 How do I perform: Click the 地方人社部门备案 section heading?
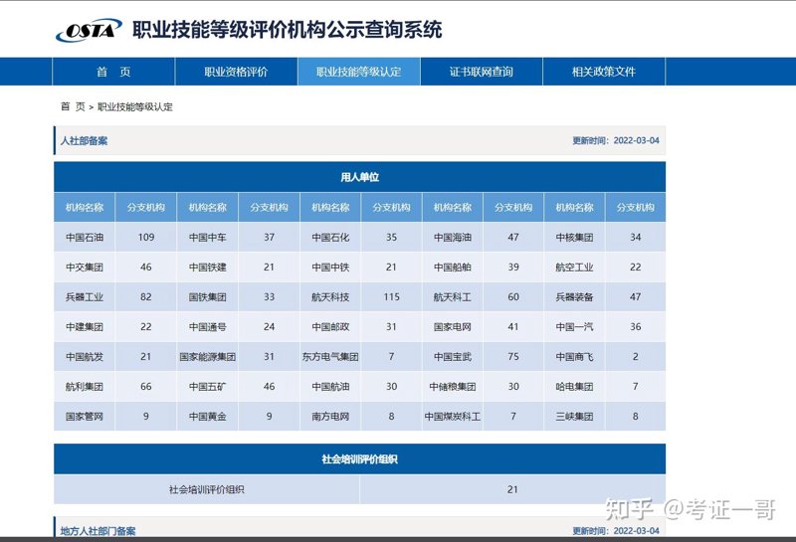click(x=98, y=531)
